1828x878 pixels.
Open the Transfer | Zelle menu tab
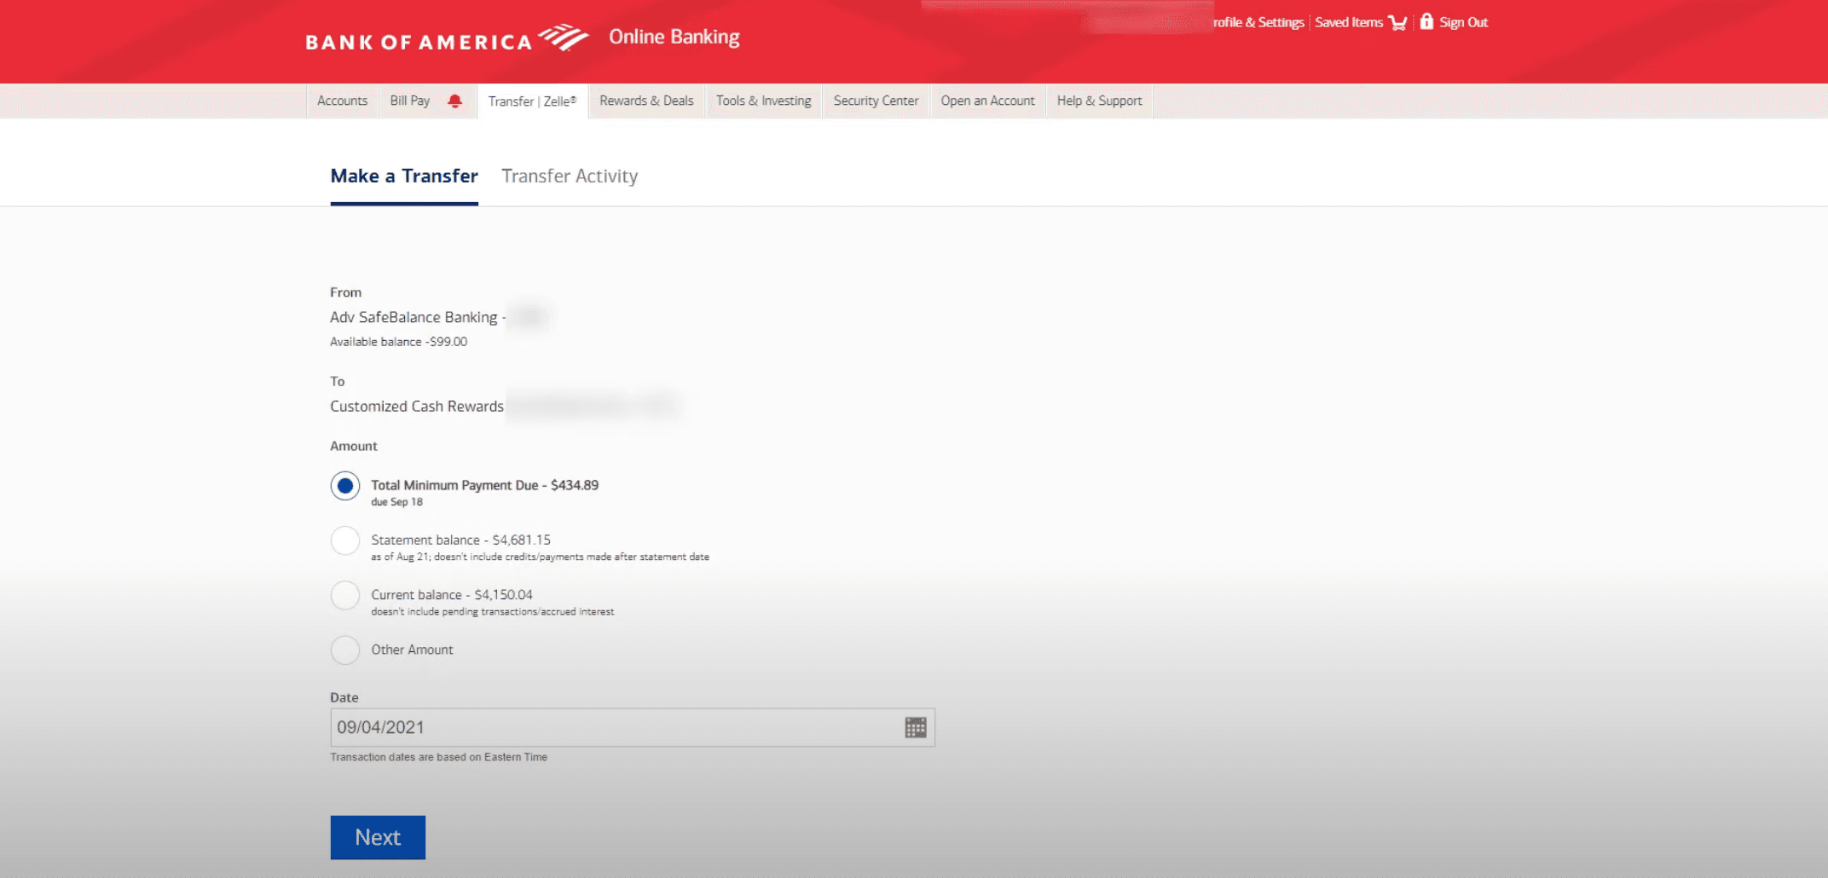(532, 101)
